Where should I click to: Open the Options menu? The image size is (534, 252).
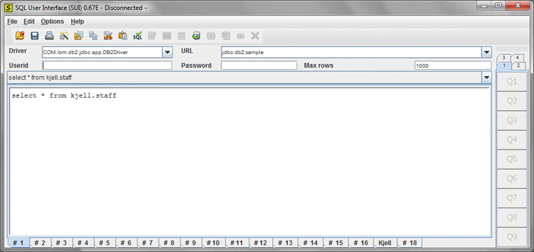coord(52,21)
